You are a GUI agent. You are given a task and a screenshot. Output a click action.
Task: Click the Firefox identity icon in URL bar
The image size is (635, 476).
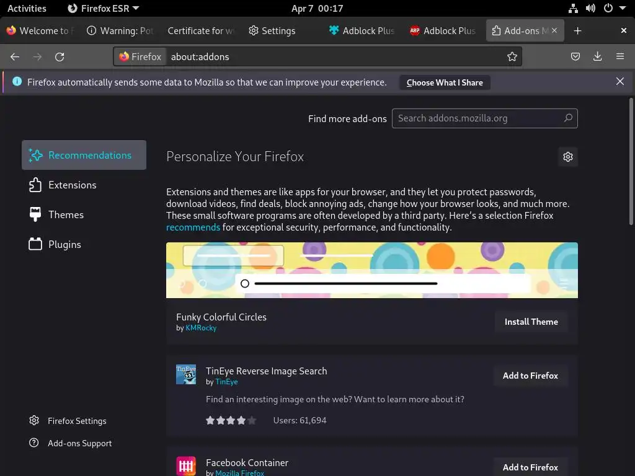click(x=140, y=56)
